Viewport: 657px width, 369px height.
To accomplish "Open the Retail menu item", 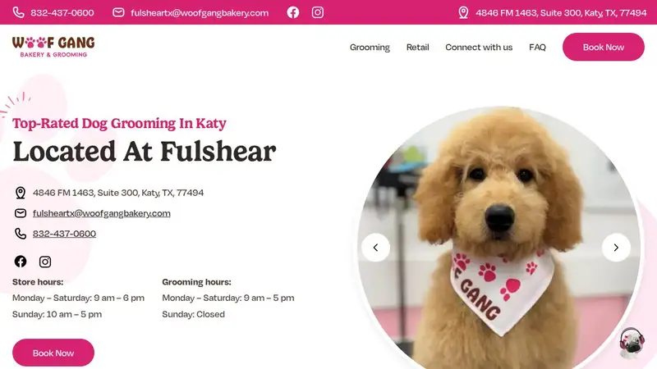I will pos(418,48).
